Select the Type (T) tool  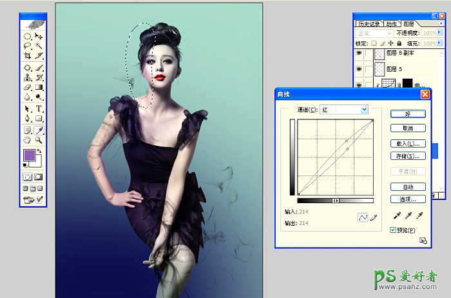(x=39, y=108)
